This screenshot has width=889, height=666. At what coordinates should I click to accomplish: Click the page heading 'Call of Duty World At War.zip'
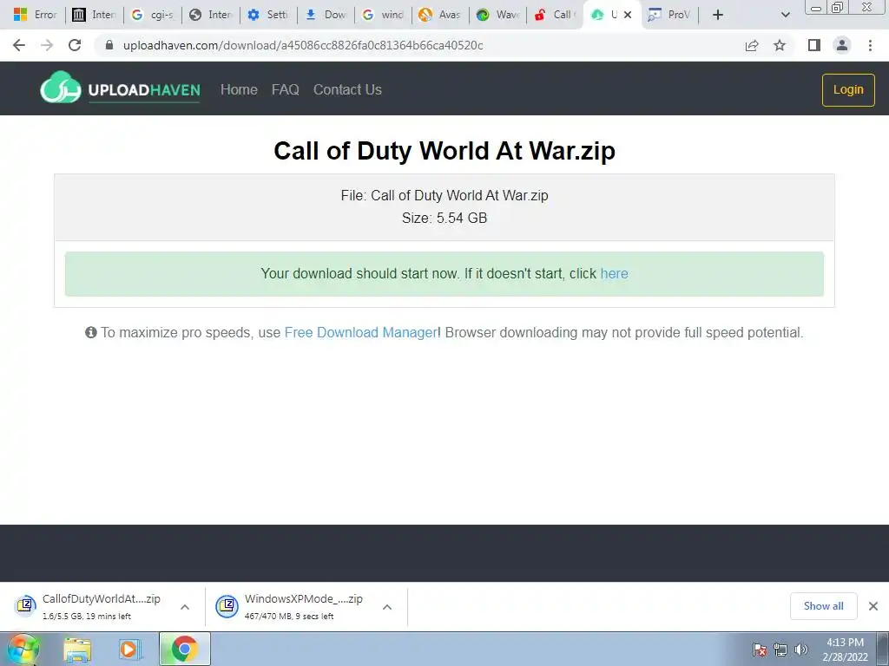pyautogui.click(x=444, y=151)
